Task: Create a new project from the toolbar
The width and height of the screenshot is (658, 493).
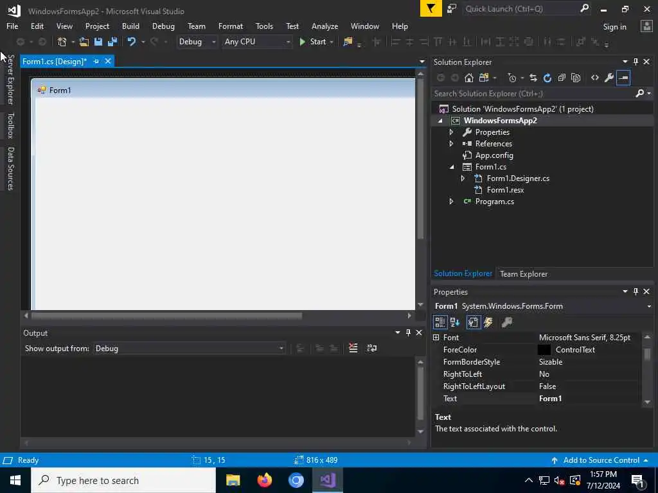Action: (62, 42)
